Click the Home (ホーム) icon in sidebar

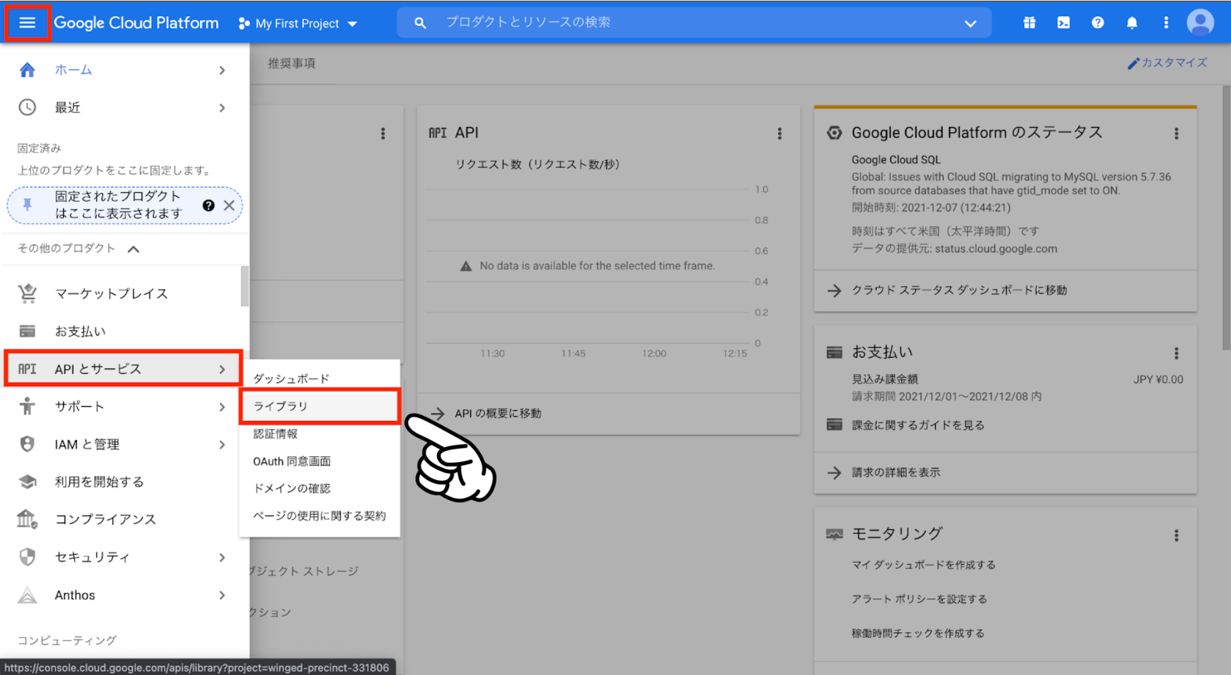click(27, 70)
